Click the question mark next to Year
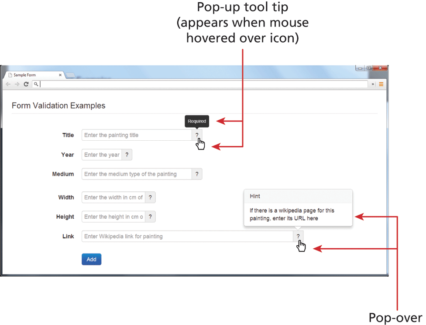Image resolution: width=426 pixels, height=325 pixels. pos(127,155)
